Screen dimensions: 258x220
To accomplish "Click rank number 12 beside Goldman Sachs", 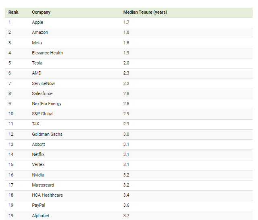I will point(11,134).
